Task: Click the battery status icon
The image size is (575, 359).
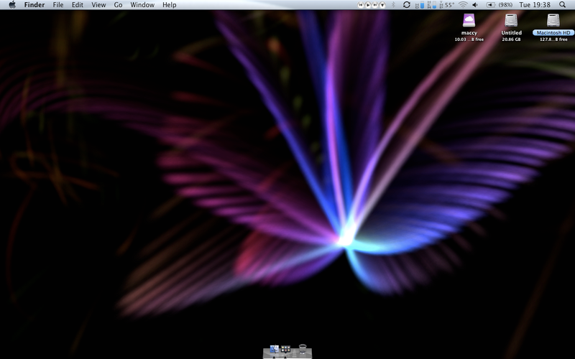Action: pyautogui.click(x=491, y=5)
